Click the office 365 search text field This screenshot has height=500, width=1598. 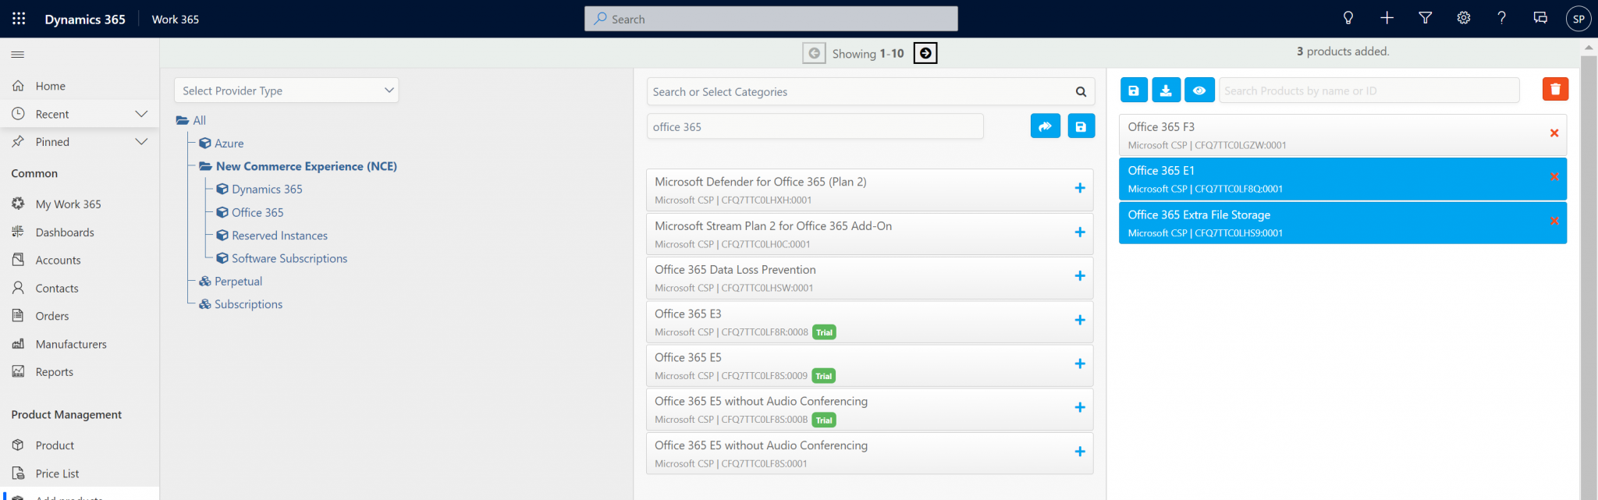[x=815, y=126]
